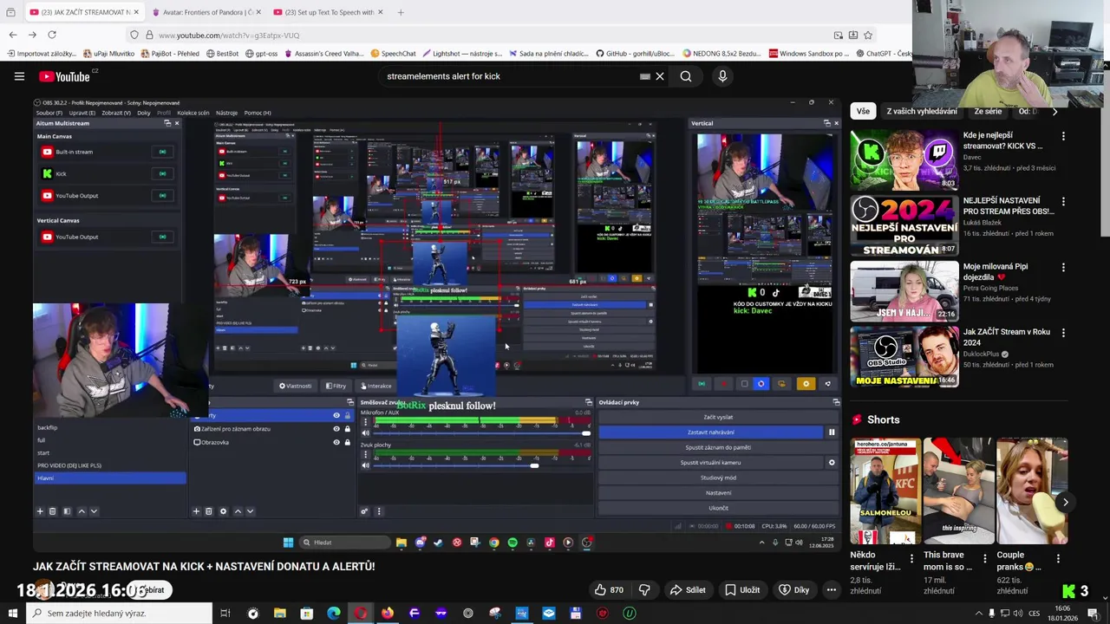Screen dimensions: 1110x624
Task: Go to the YouTube home logo
Action: [65, 76]
